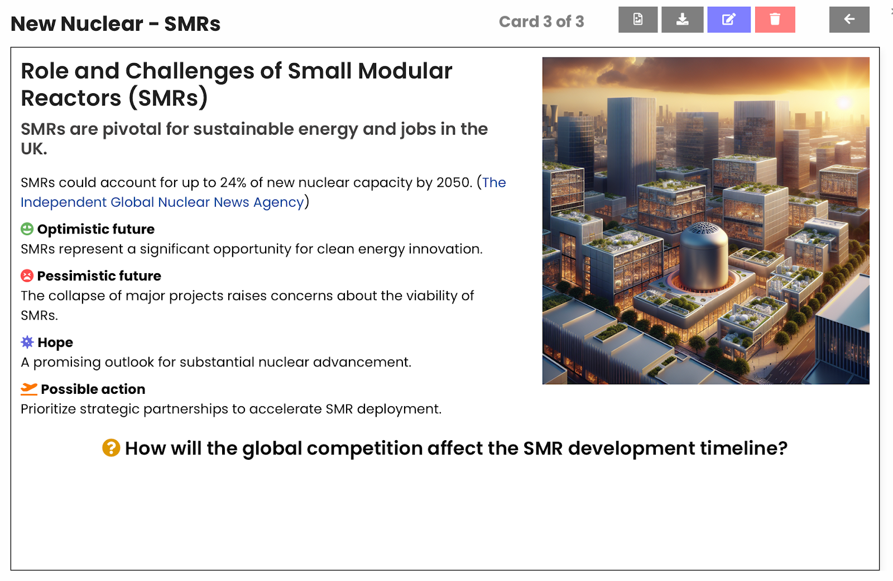Click the 'SMRs are pivotal for sustainable energy' subtitle
Screen dimensions: 893x581
[x=254, y=139]
